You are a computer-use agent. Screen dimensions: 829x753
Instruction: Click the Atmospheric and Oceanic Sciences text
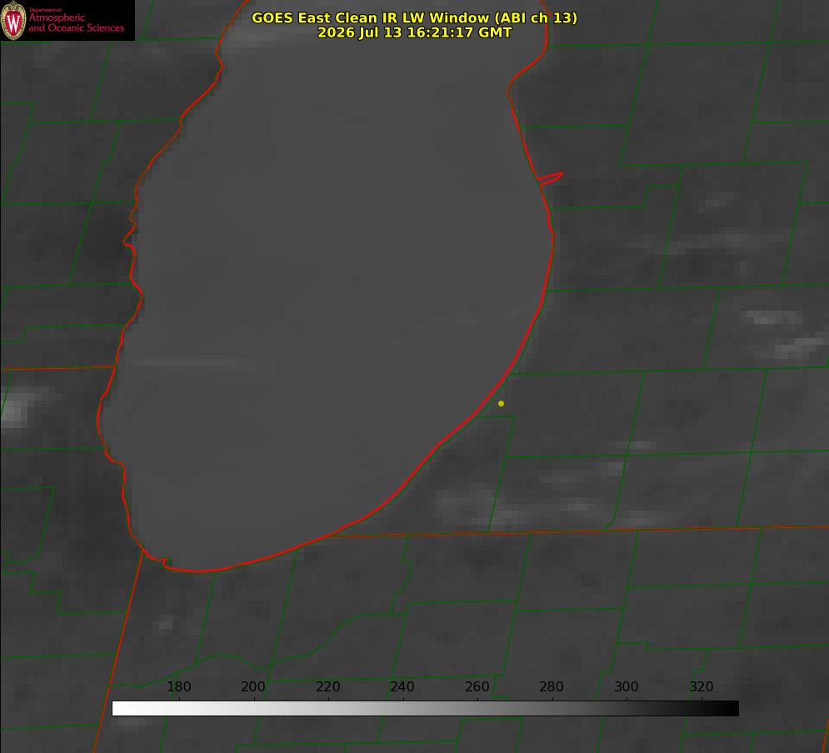(76, 22)
